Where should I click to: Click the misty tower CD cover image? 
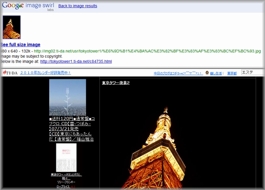[x=67, y=98]
